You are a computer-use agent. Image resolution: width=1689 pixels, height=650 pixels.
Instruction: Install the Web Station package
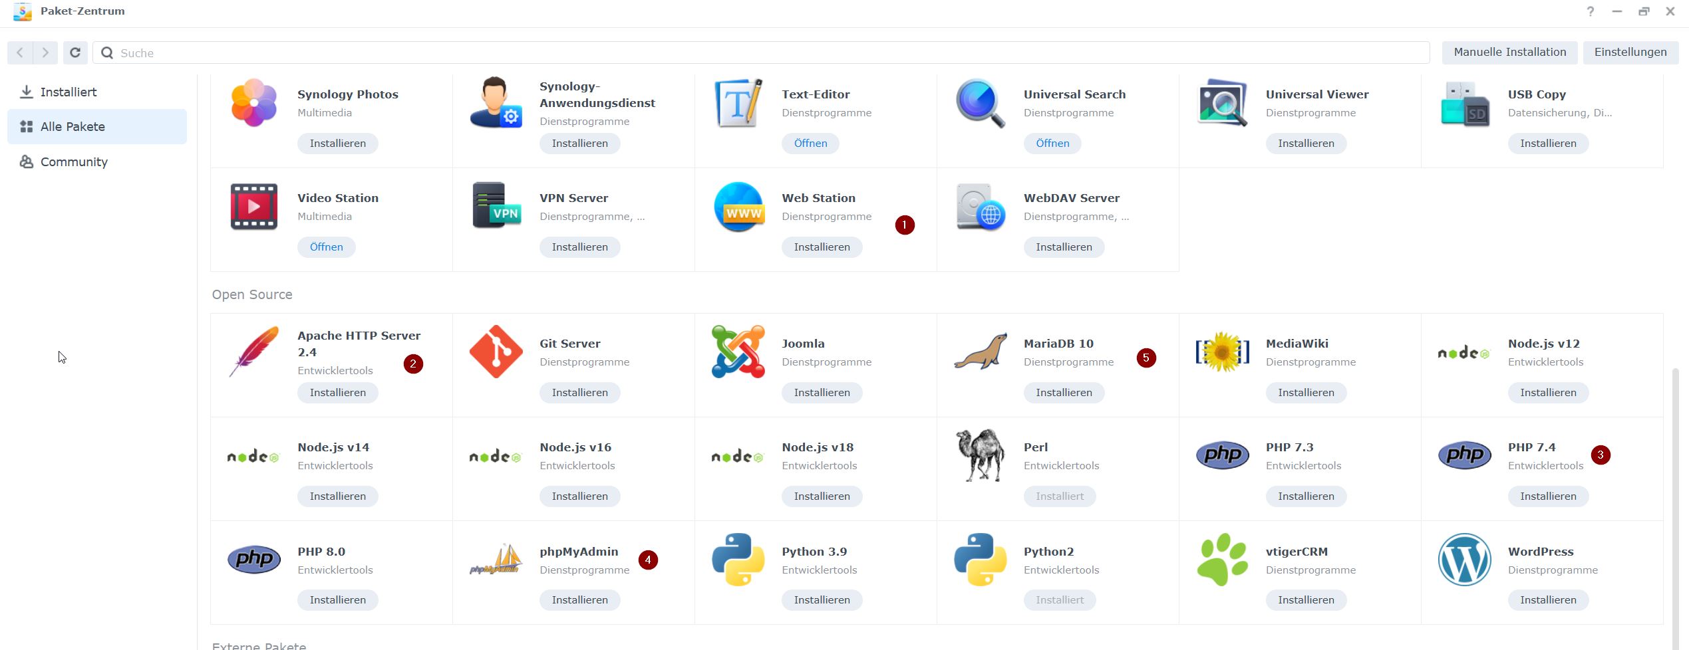click(x=822, y=247)
